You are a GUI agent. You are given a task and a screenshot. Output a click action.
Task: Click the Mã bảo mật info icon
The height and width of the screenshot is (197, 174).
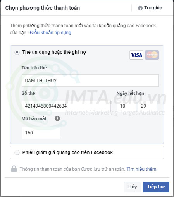pos(57,118)
